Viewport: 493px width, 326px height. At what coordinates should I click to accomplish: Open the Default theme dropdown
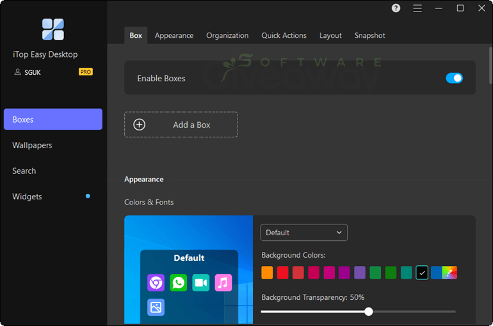pos(303,233)
